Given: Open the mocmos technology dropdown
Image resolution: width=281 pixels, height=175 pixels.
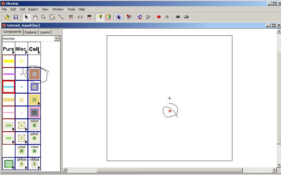Looking at the screenshot, I should [x=57, y=38].
